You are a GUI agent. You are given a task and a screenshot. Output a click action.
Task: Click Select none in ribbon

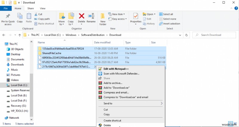tap(168, 19)
